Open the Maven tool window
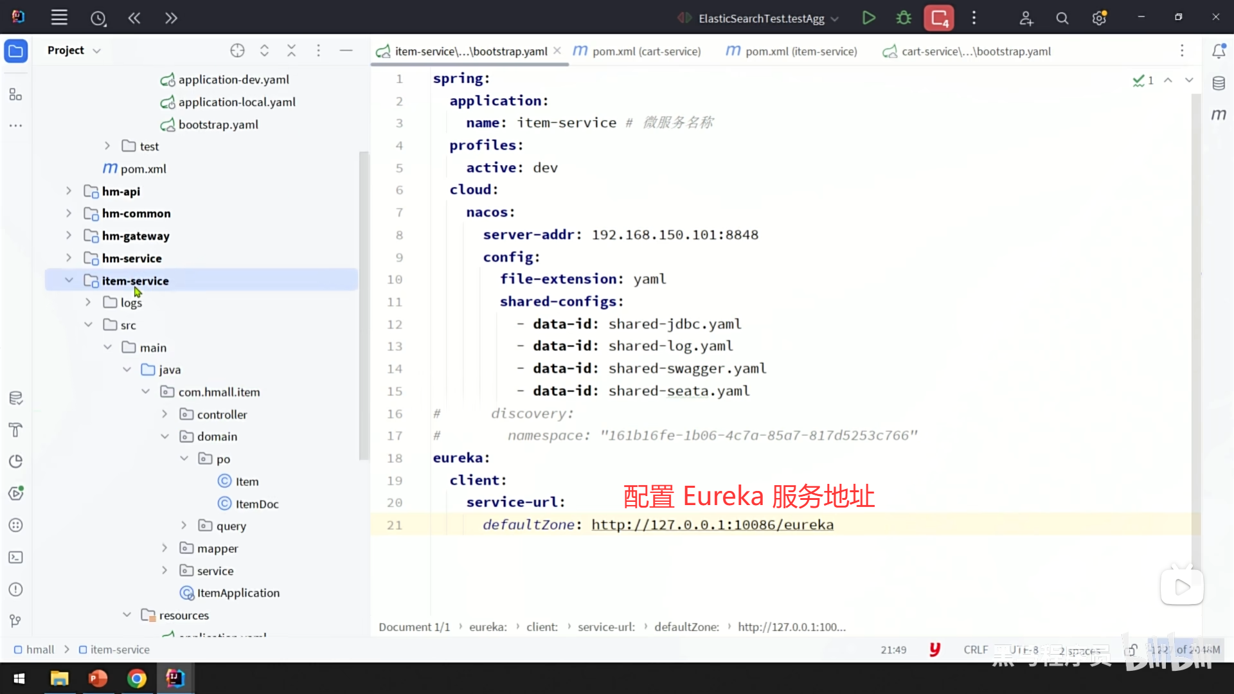The width and height of the screenshot is (1234, 694). click(x=1219, y=114)
